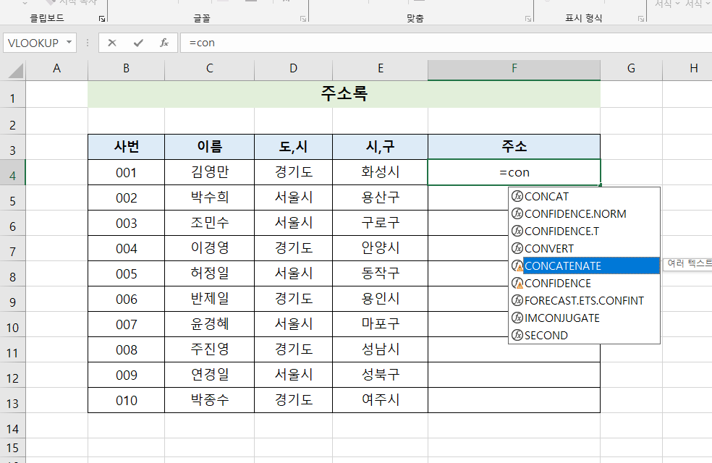Open Insert Function fx dialog

coord(164,43)
